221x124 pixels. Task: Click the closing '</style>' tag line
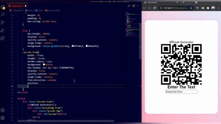22,92
